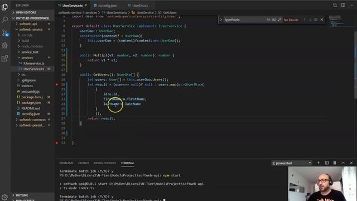The width and height of the screenshot is (357, 201).
Task: Close the UserService.ts tab
Action: 86,5
